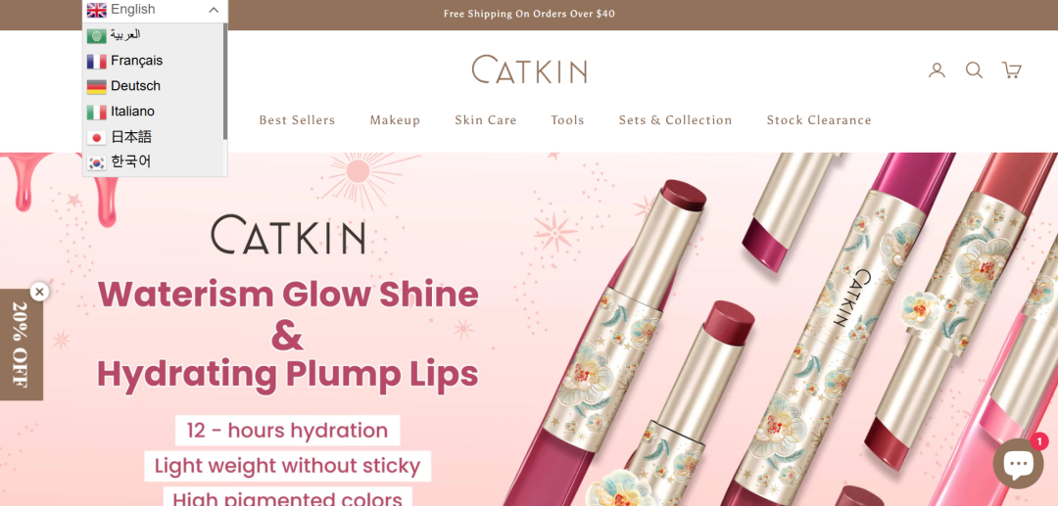Go to Sets & Collection
The image size is (1058, 506).
675,120
